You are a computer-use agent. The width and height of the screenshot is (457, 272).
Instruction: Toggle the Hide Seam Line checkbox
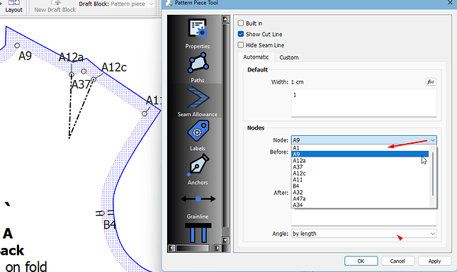coord(241,45)
